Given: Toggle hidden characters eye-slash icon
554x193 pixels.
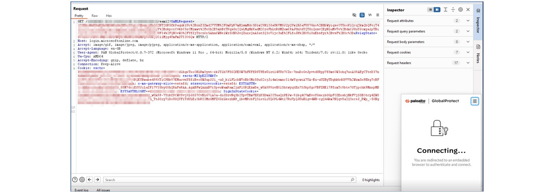Looking at the screenshot, I should 354,15.
